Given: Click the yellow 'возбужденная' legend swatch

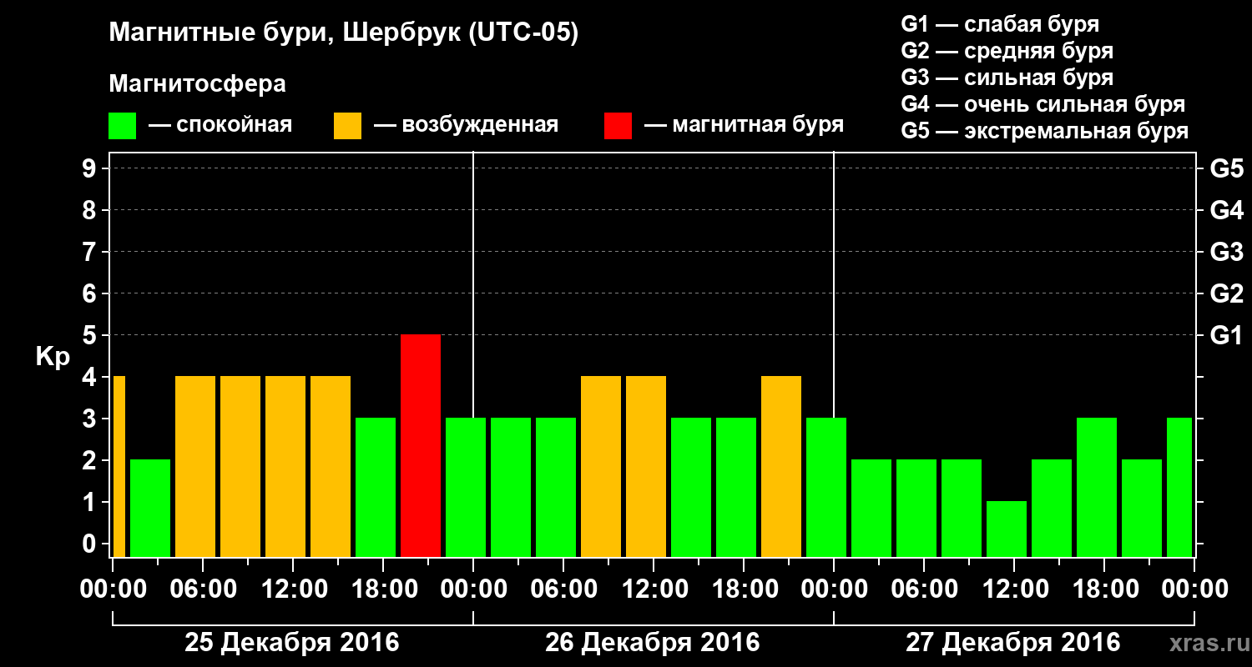Looking at the screenshot, I should tap(347, 125).
